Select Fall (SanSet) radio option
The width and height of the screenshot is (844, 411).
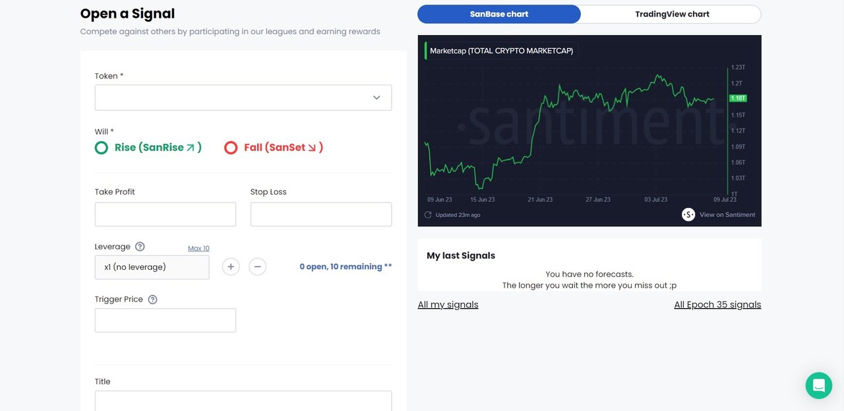coord(231,148)
